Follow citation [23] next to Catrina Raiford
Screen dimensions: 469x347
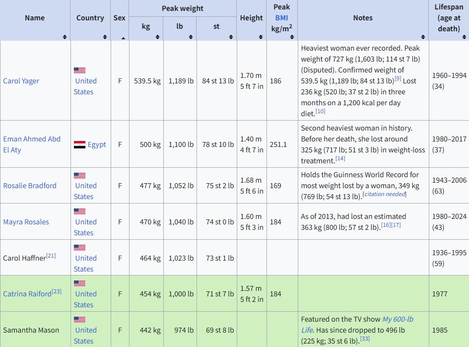pos(57,291)
